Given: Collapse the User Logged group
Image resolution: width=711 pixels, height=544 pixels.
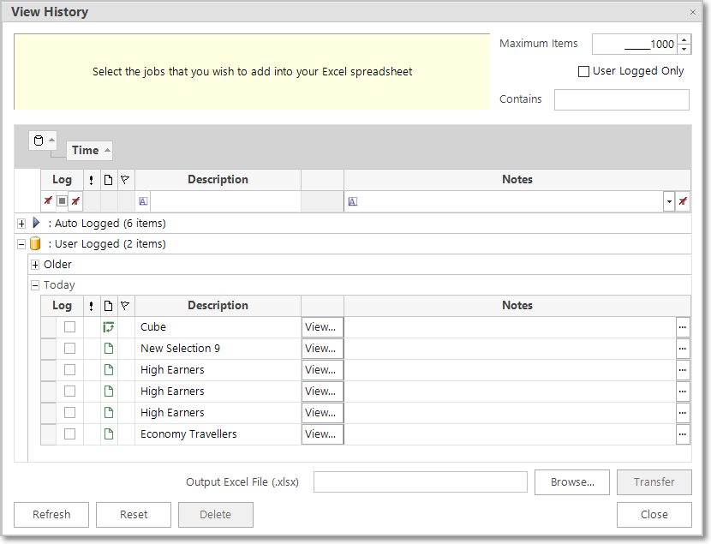Looking at the screenshot, I should (21, 244).
